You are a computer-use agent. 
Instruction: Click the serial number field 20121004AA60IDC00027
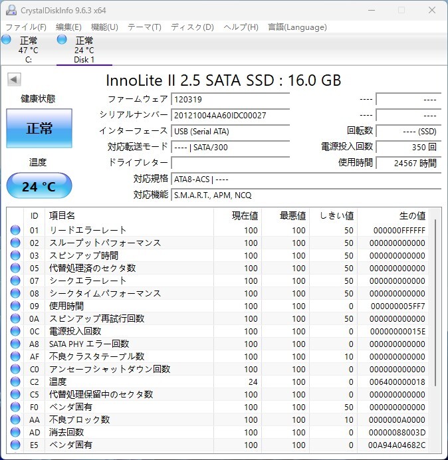click(230, 115)
